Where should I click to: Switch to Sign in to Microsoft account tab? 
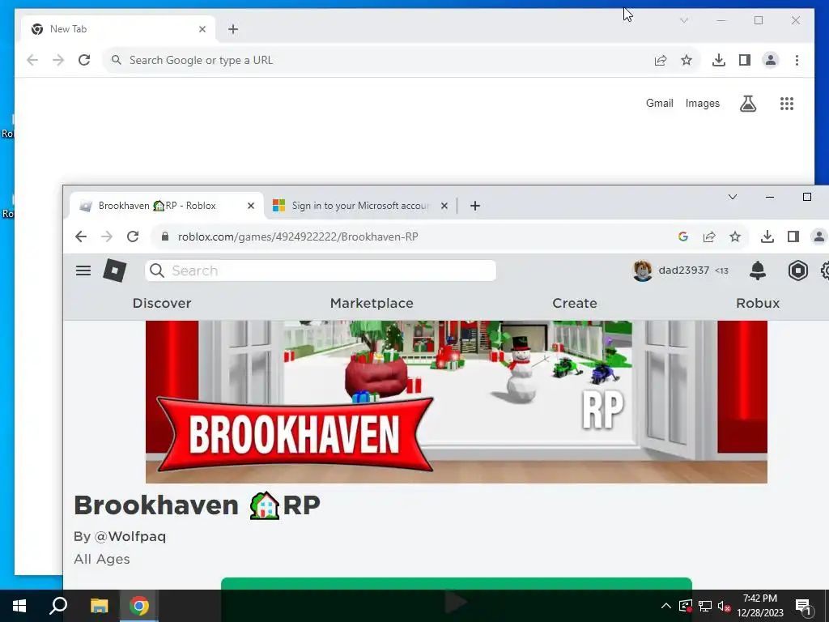pos(360,206)
